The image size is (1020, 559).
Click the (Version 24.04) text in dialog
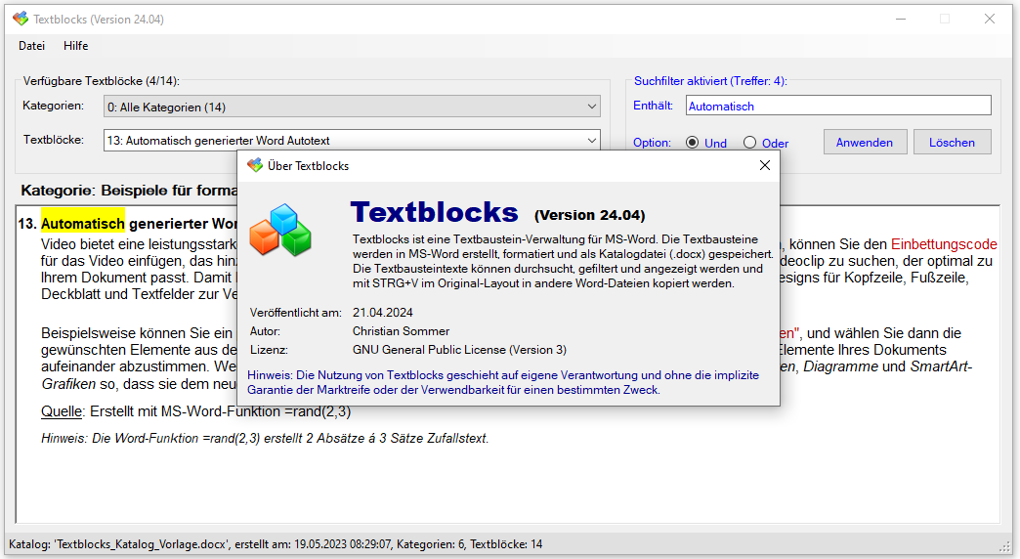589,215
